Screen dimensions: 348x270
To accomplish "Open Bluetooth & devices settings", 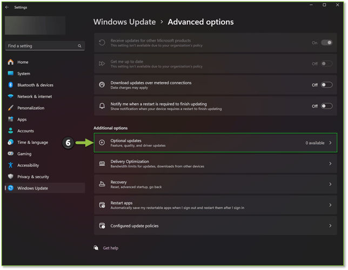I will point(45,85).
